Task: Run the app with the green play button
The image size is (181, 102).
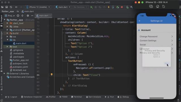Action: (x=92, y=7)
